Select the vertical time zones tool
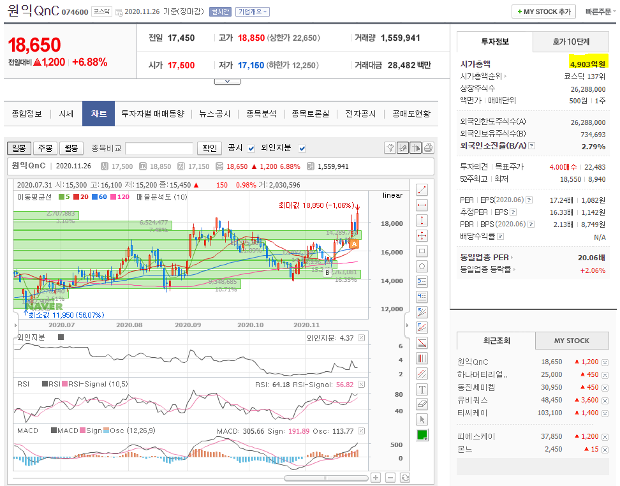The image size is (620, 486). pos(422,358)
